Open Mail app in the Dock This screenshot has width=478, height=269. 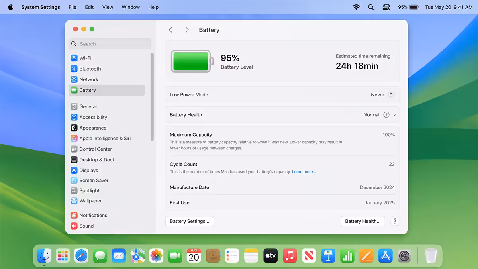pyautogui.click(x=119, y=255)
